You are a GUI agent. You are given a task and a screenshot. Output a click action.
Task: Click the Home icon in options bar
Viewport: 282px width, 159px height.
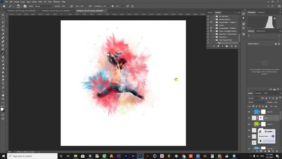4,6
